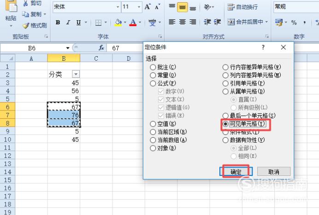The width and height of the screenshot is (319, 215).
Task: Apply the fill color paint bucket
Action: (x=118, y=23)
